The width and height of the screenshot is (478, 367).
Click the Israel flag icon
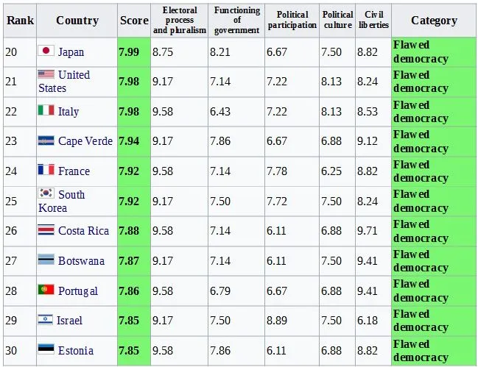(x=46, y=320)
